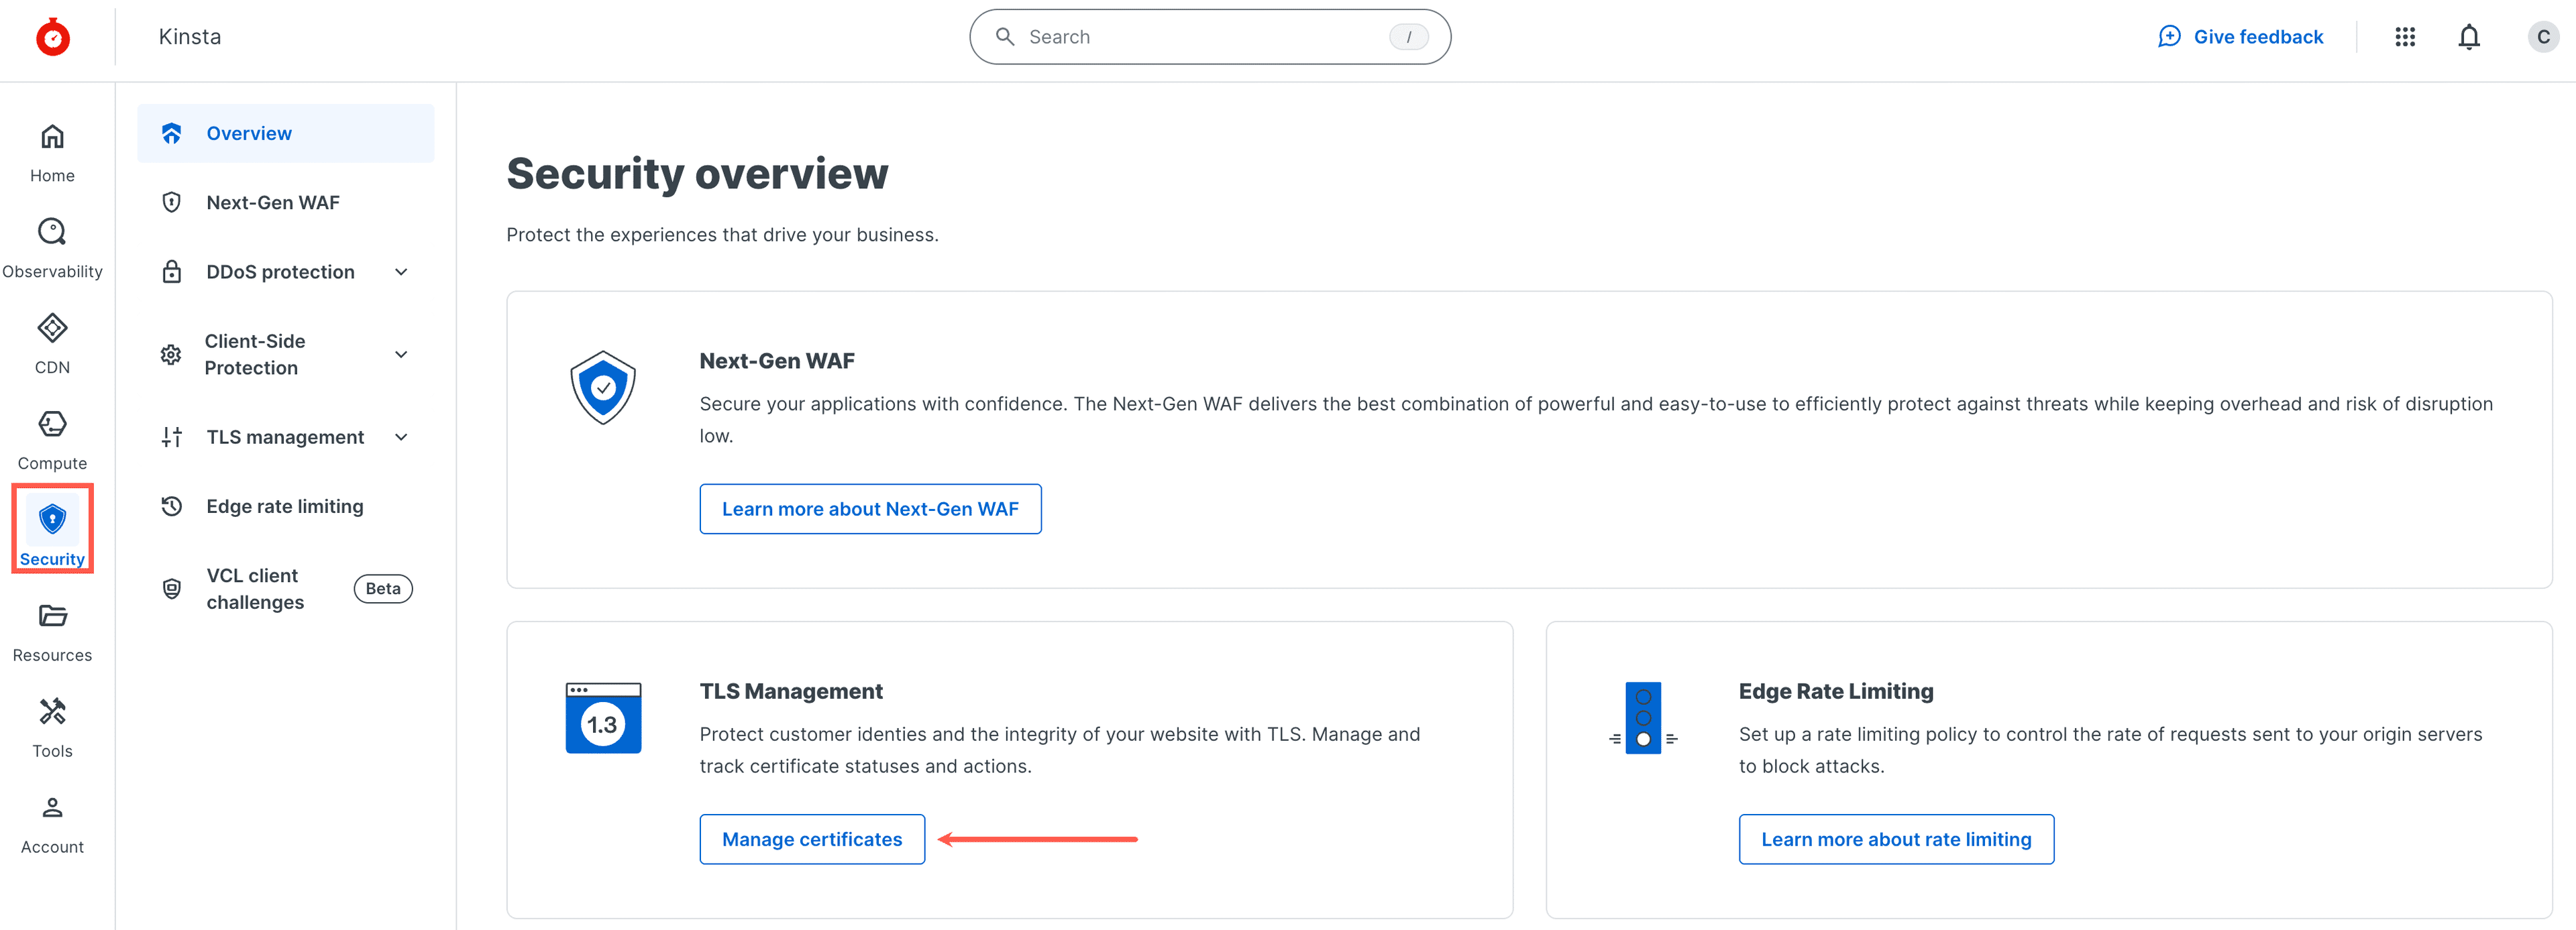Open the notification bell

click(2468, 36)
